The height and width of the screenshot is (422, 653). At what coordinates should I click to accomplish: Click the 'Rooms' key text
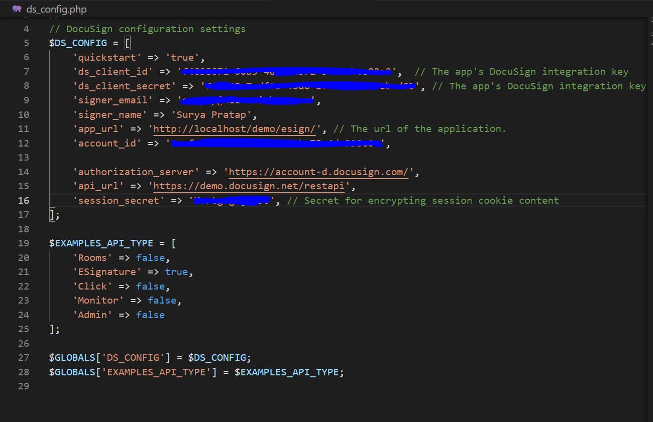click(x=92, y=258)
